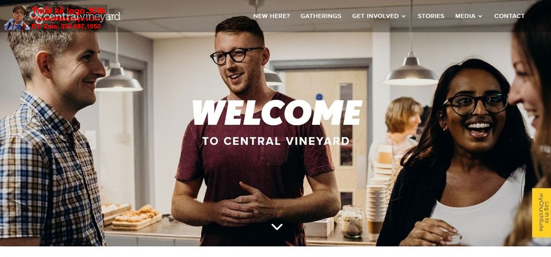Image resolution: width=551 pixels, height=257 pixels.
Task: Navigate to the CONTACT page
Action: [x=509, y=16]
